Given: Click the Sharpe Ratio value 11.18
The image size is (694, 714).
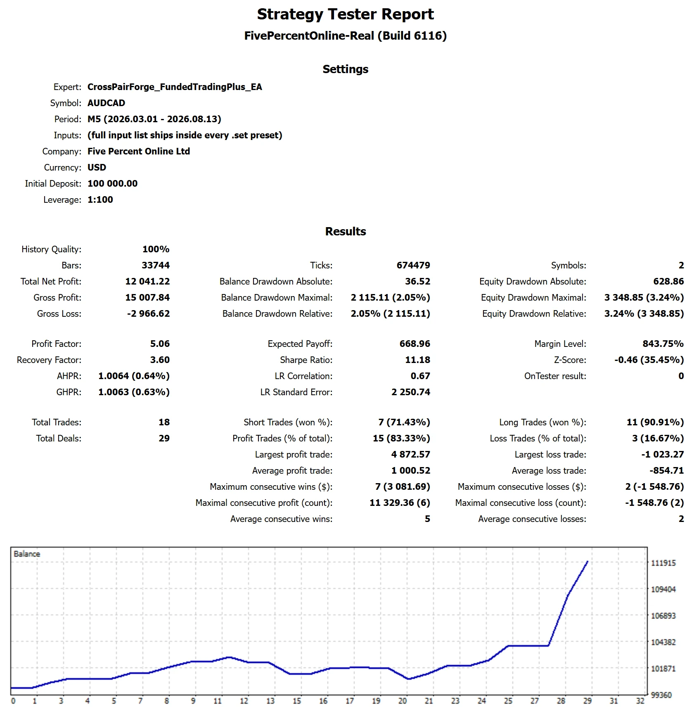Looking at the screenshot, I should [417, 360].
